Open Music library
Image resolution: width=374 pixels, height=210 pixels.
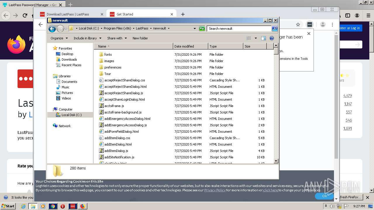click(x=65, y=87)
